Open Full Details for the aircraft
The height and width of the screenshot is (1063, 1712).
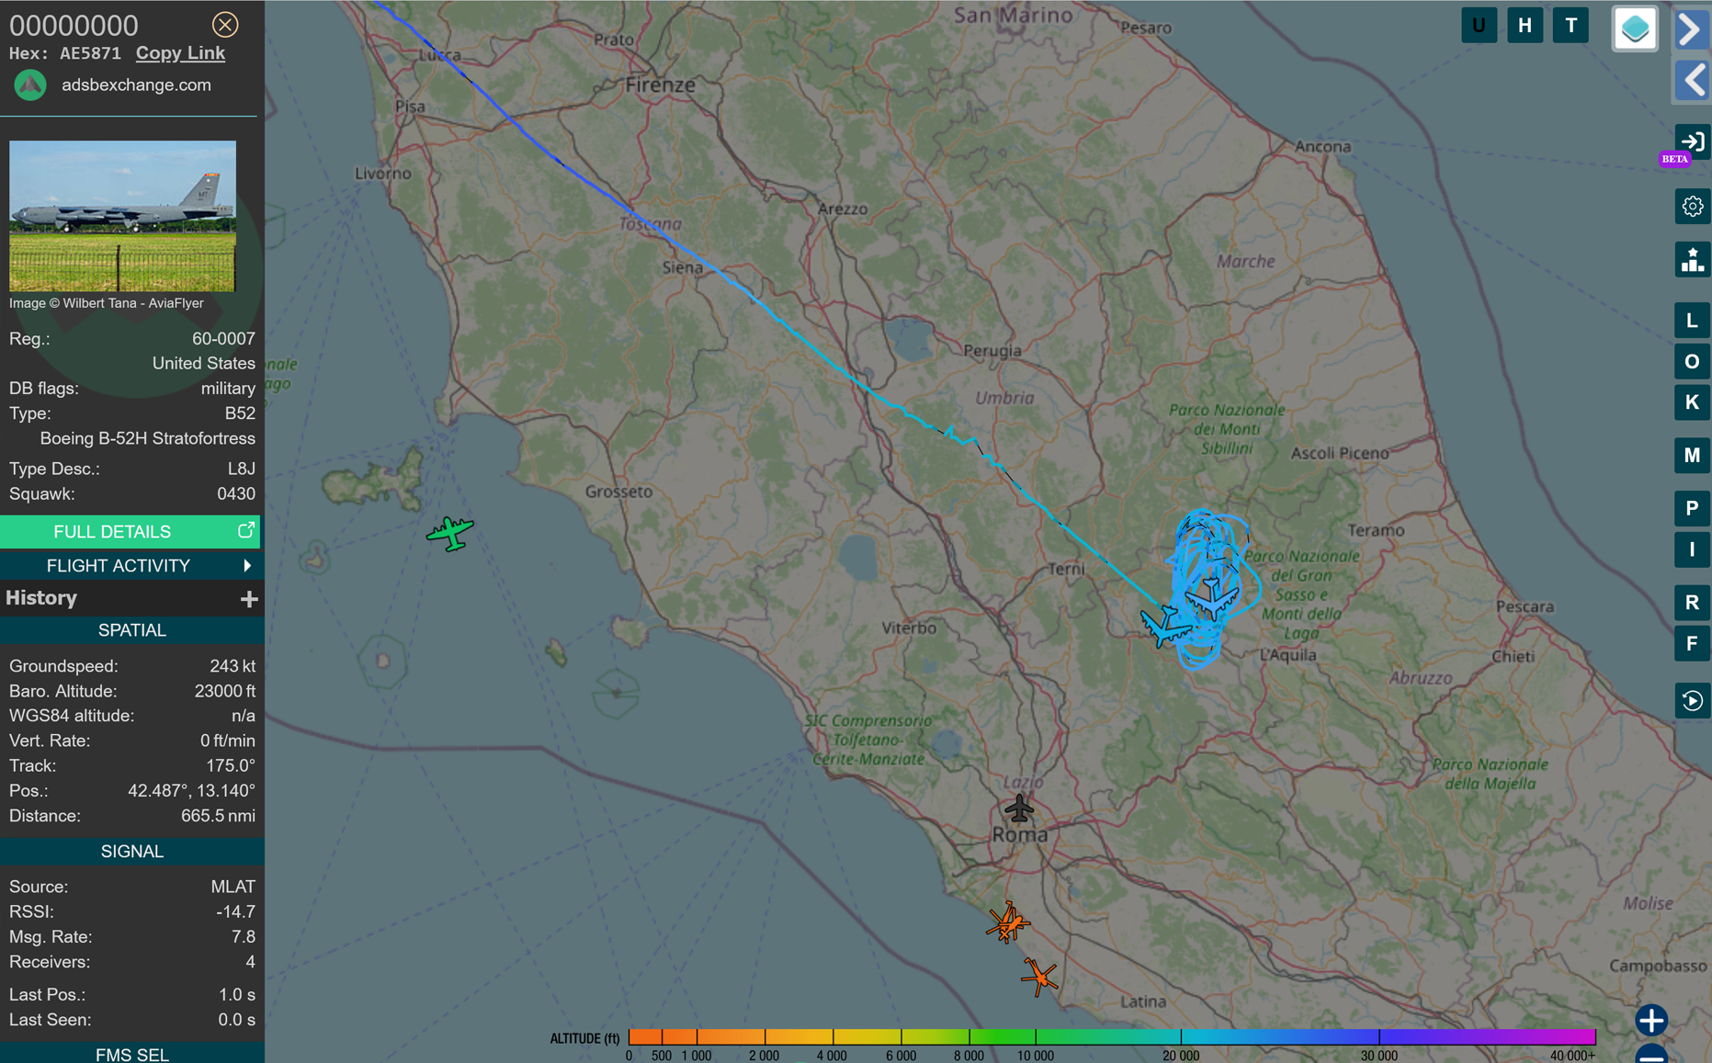pos(130,532)
